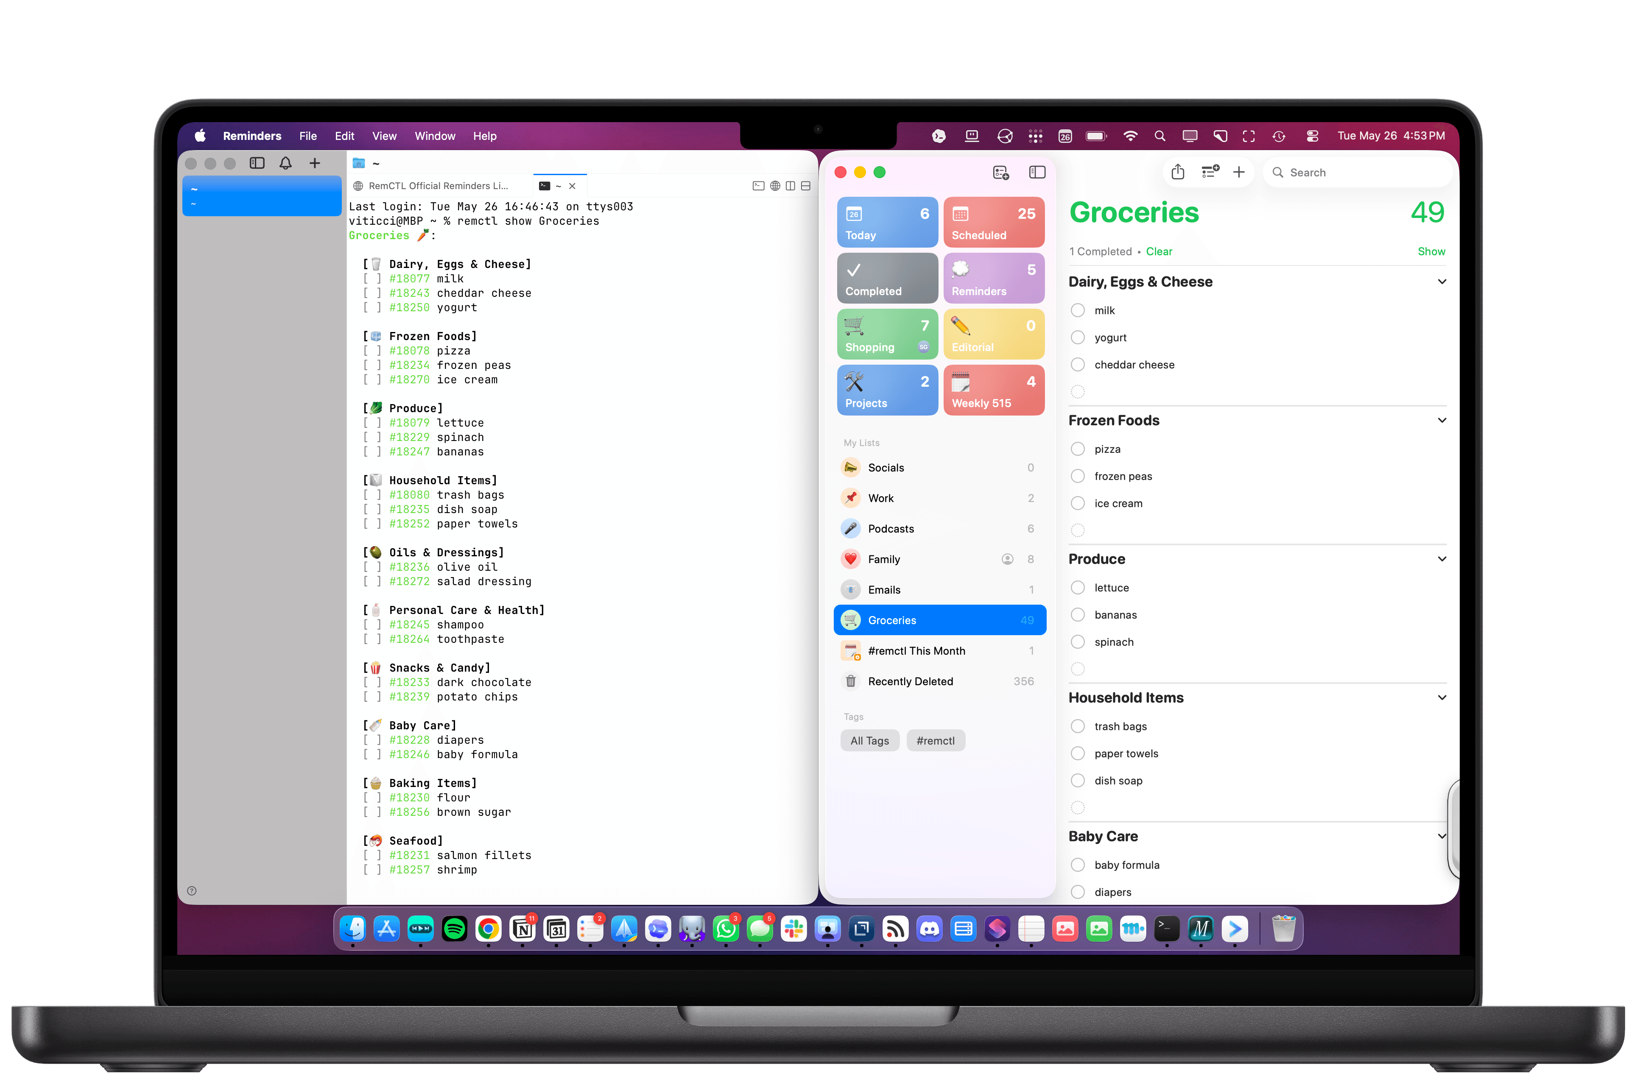Open the Recently Deleted list

tap(939, 681)
